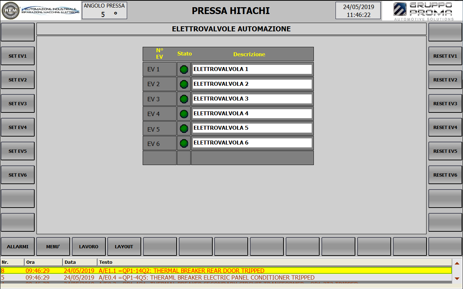Activate the SET EV6 button
The width and height of the screenshot is (463, 289).
click(18, 175)
